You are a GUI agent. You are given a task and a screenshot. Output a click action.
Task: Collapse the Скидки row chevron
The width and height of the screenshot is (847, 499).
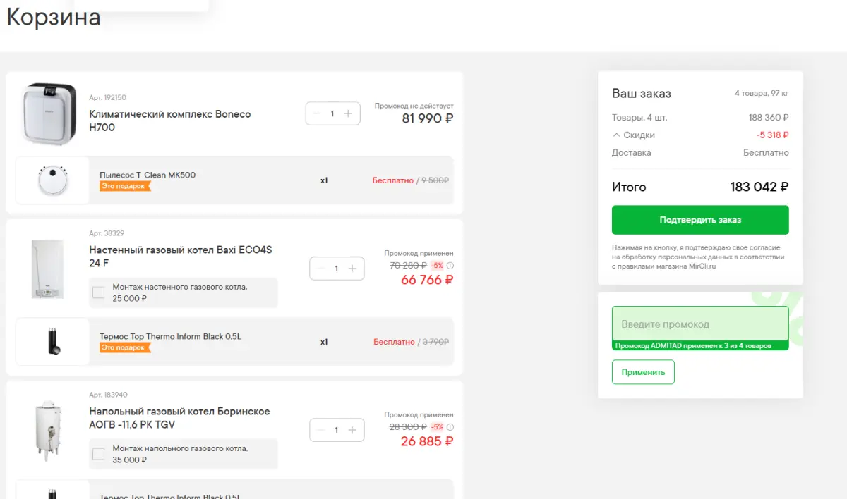pyautogui.click(x=616, y=135)
